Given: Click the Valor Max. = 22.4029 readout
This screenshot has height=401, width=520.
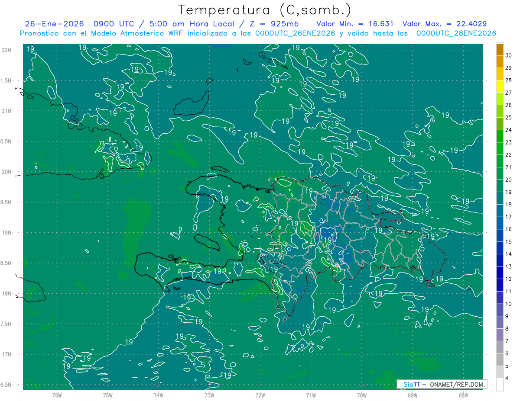Looking at the screenshot, I should click(449, 24).
